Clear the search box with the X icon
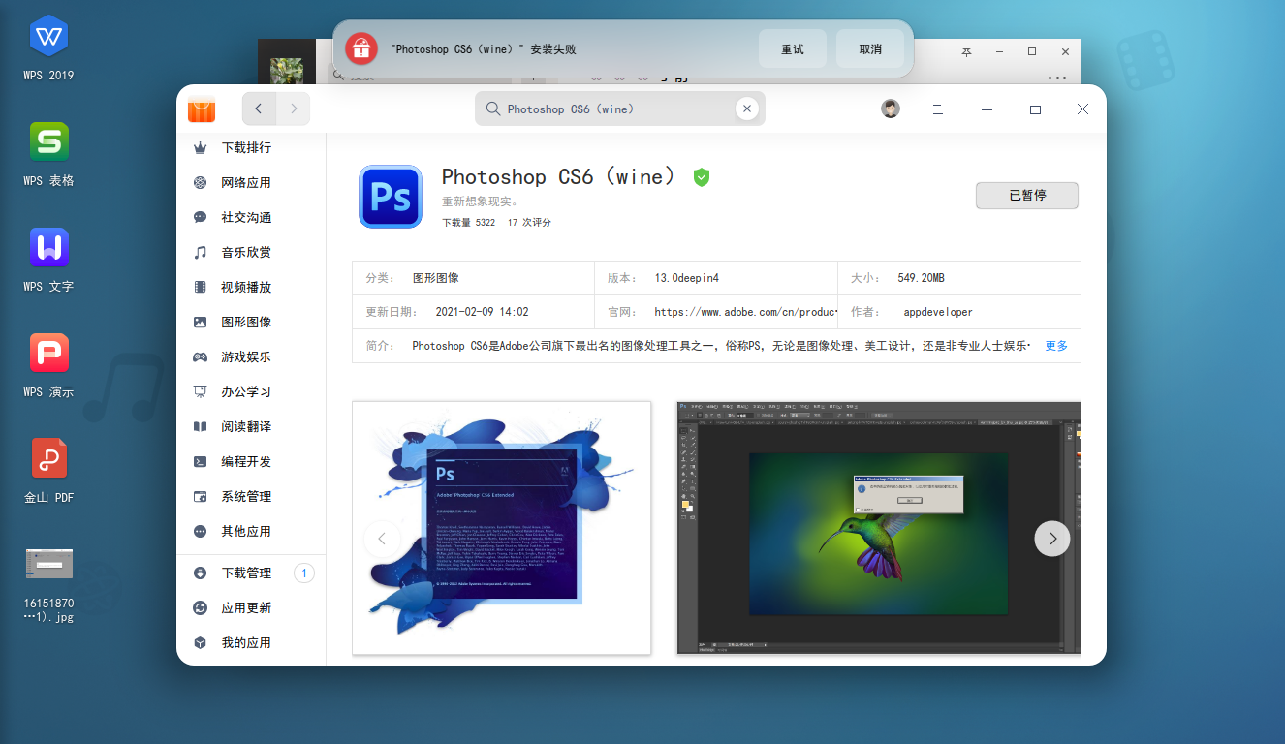 [746, 109]
